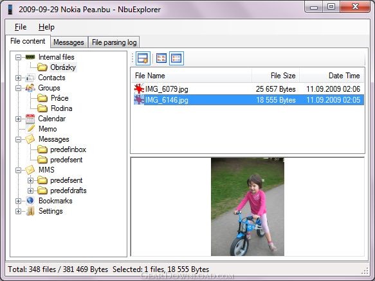Screen dimensions: 375x281
Task: Collapse the Internal files node
Action: (18, 57)
